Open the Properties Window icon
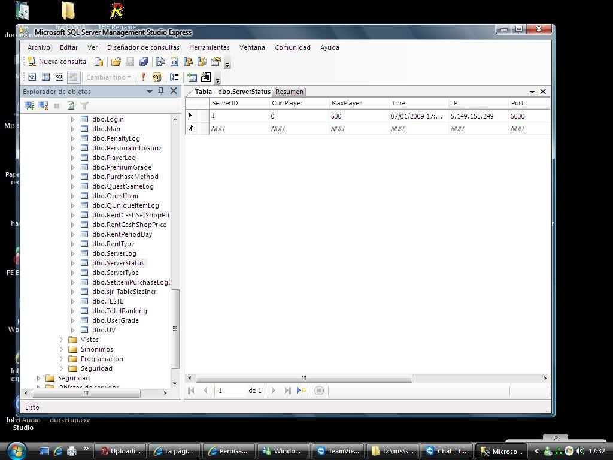 click(x=216, y=62)
